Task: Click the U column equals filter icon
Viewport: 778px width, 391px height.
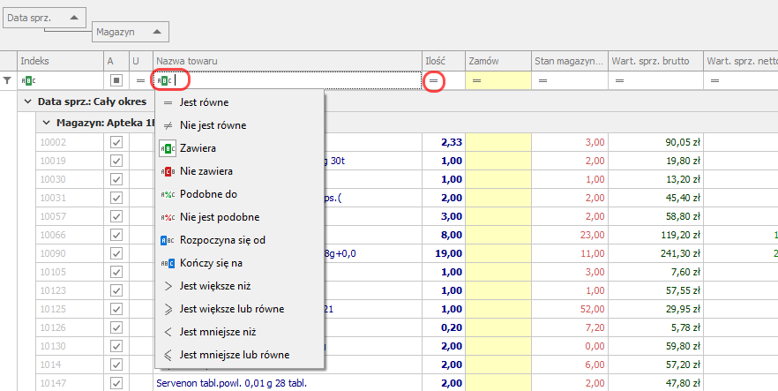Action: click(x=140, y=80)
